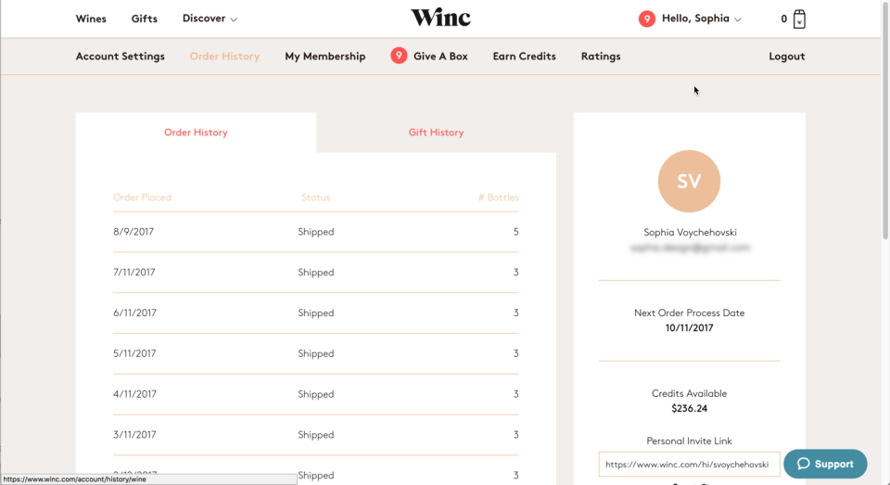Open the Gifts page

click(x=145, y=19)
